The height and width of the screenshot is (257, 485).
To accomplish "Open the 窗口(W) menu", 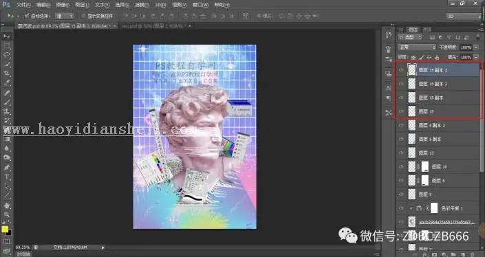I will (200, 5).
